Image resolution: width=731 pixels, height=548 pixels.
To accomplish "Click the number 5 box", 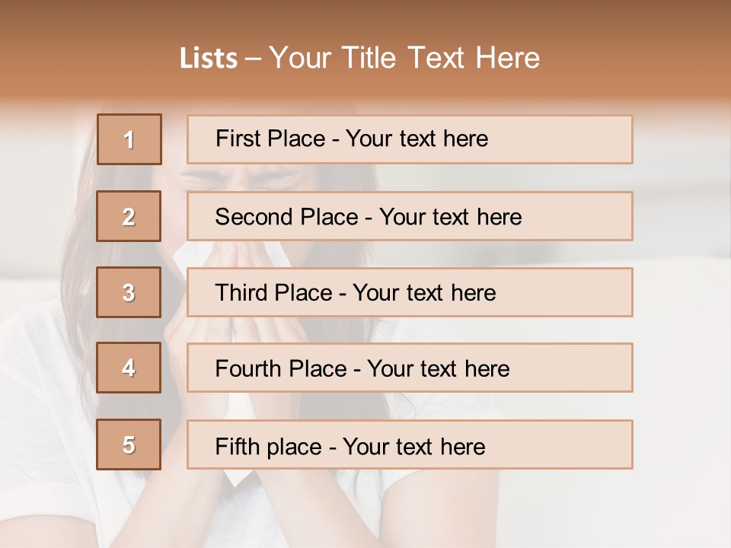I will tap(129, 444).
